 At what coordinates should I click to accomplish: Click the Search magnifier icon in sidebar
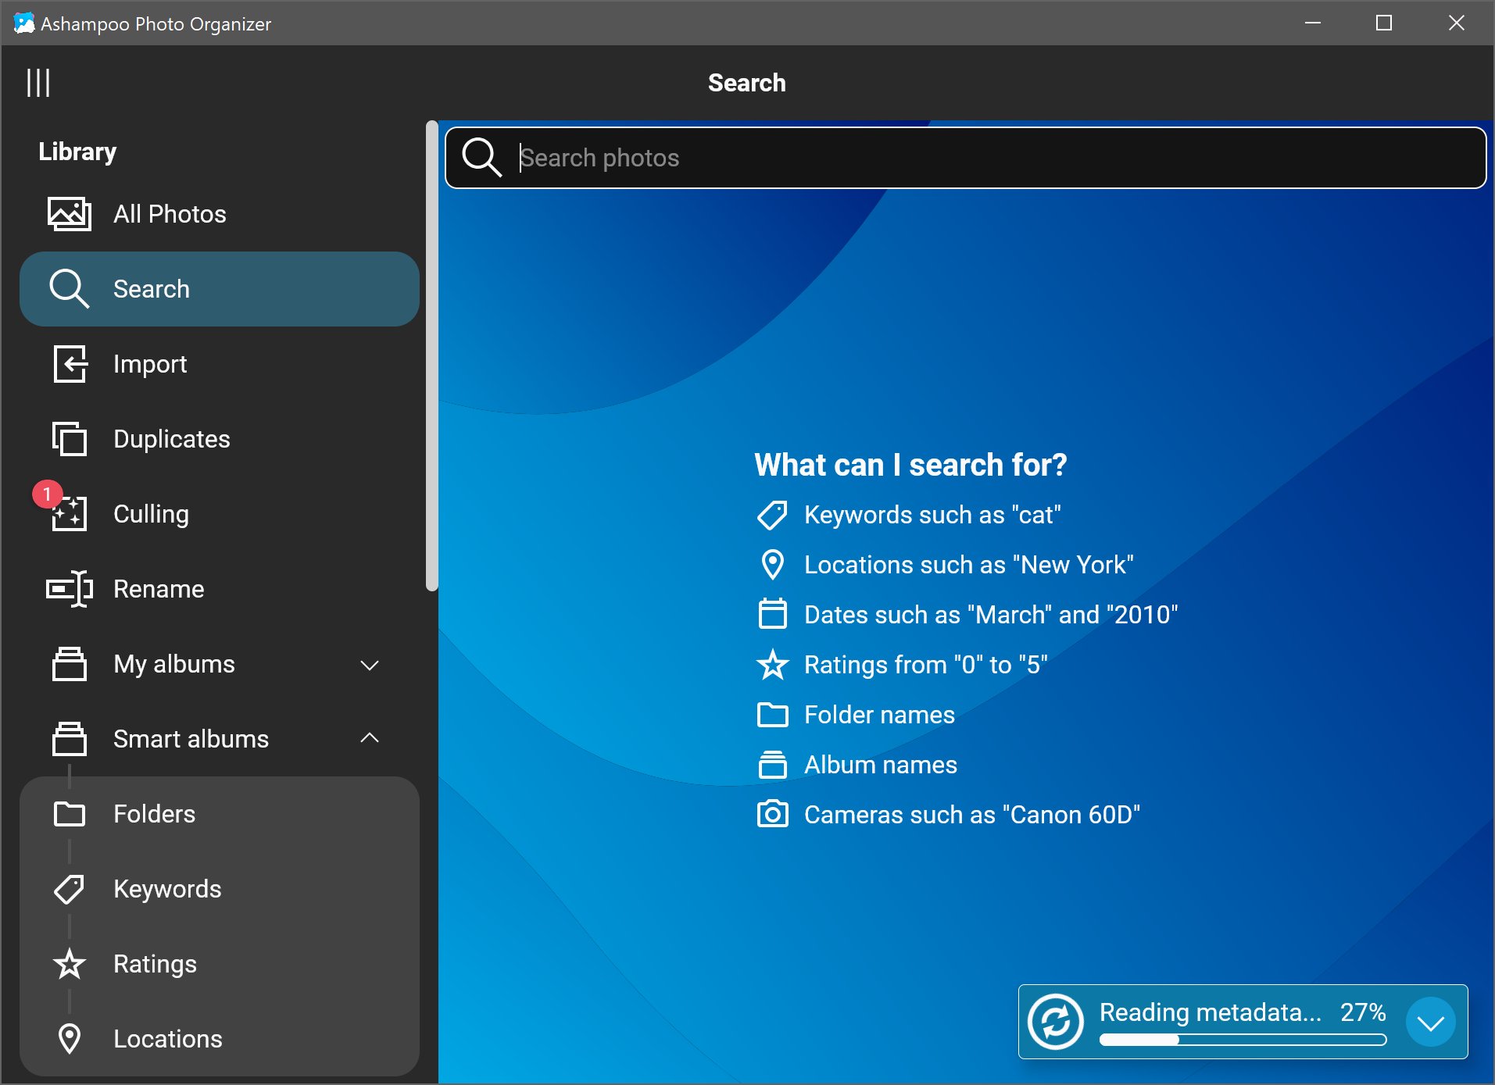(x=70, y=289)
